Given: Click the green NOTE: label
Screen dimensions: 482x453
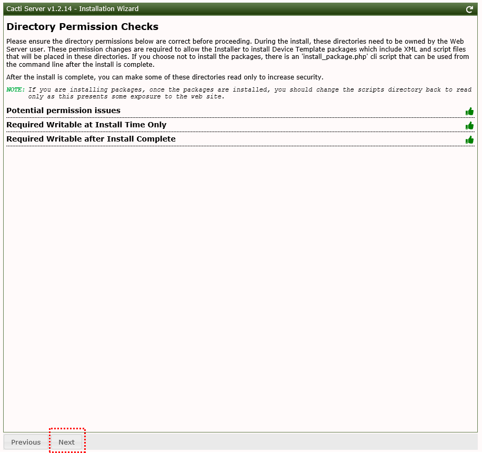Looking at the screenshot, I should click(15, 89).
